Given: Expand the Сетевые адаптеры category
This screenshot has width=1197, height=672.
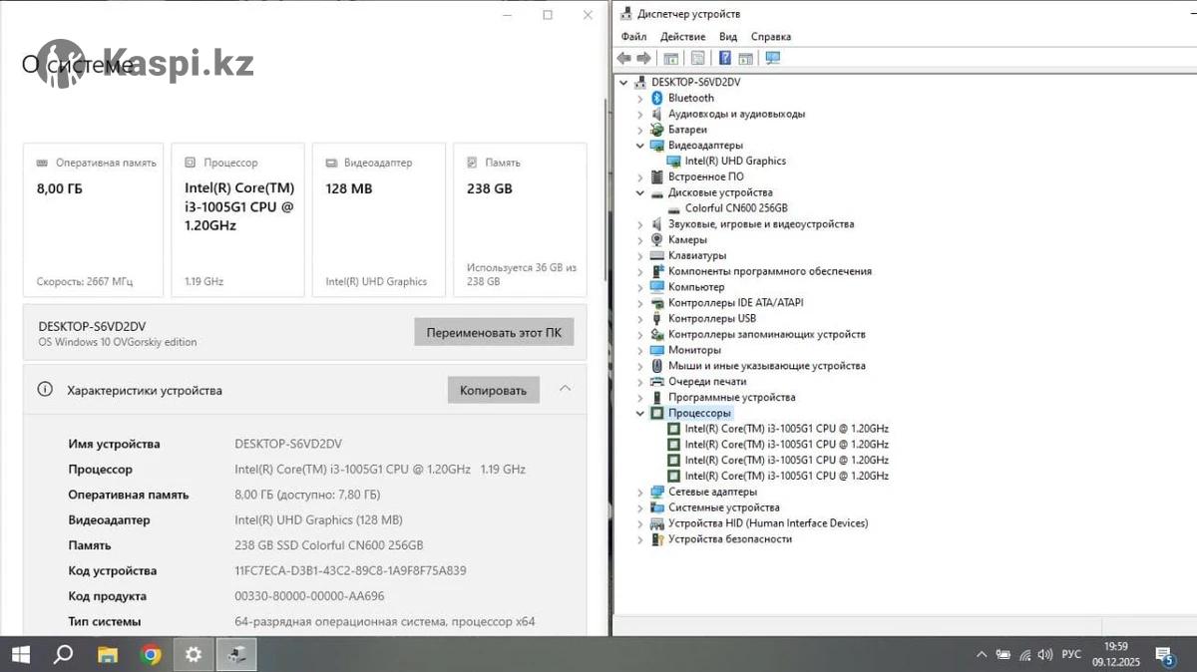Looking at the screenshot, I should [x=640, y=492].
